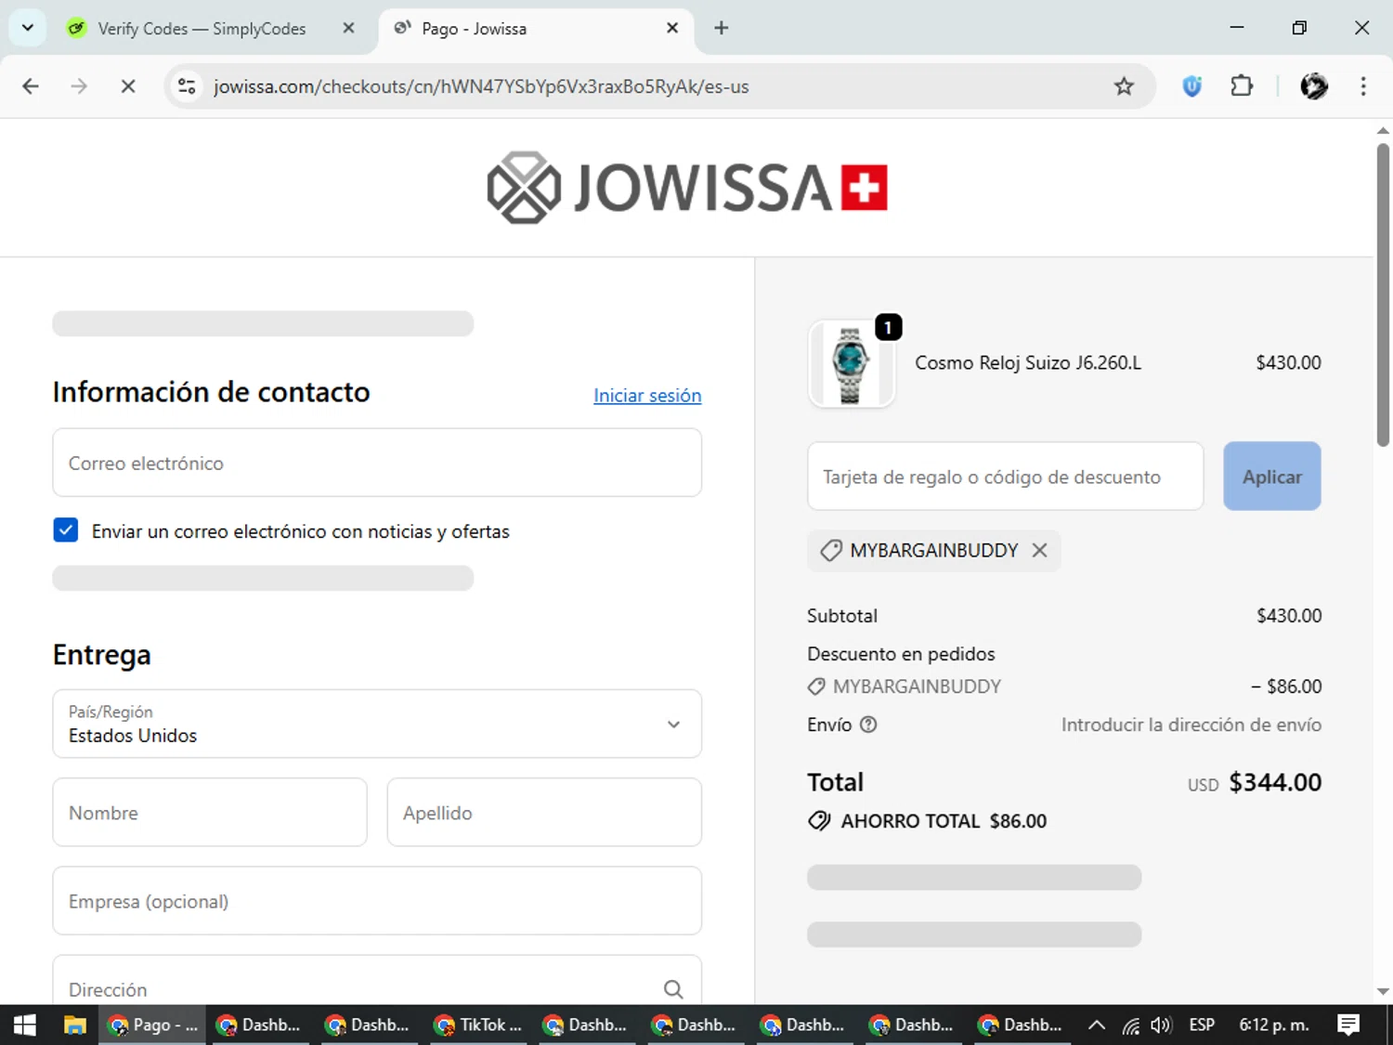Click the scrollbar down arrow
1393x1045 pixels.
1383,992
